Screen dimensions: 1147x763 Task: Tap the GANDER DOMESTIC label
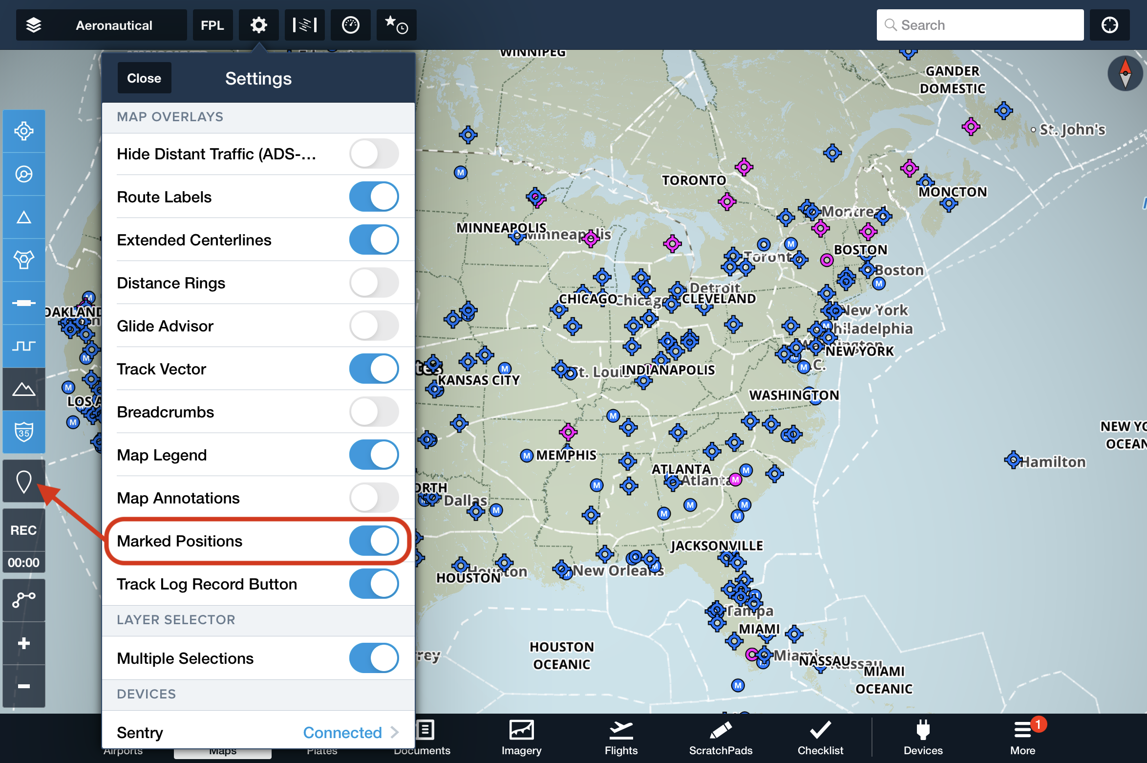(x=953, y=80)
